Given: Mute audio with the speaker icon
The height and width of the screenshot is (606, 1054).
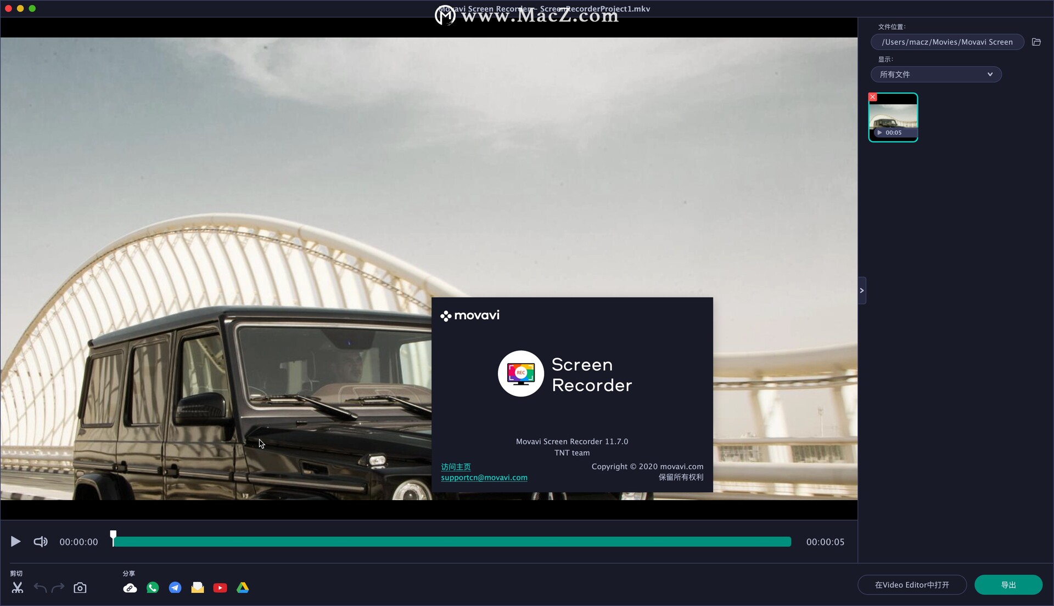Looking at the screenshot, I should coord(41,542).
